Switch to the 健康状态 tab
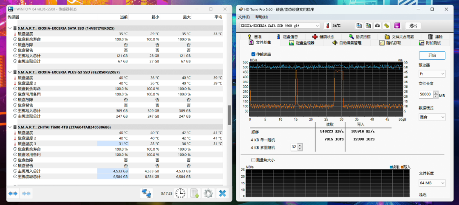Image resolution: width=459 pixels, height=205 pixels. (x=323, y=37)
